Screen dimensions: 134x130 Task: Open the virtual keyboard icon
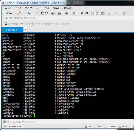(103, 13)
